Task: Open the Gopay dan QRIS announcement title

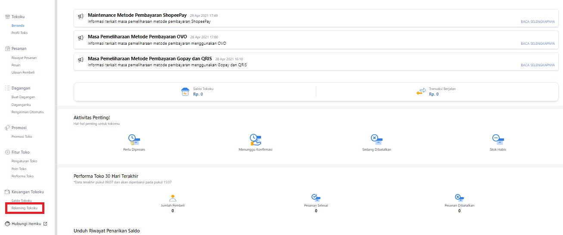Action: tap(150, 59)
